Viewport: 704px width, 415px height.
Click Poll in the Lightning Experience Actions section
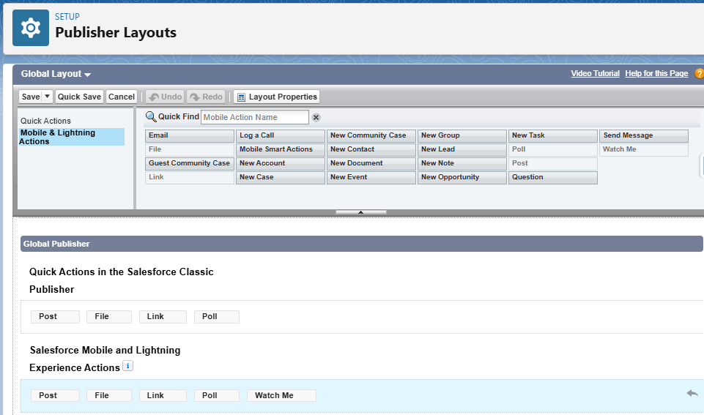pyautogui.click(x=217, y=396)
